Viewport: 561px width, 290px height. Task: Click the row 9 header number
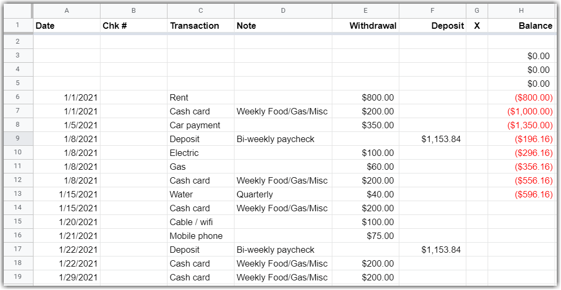click(18, 139)
